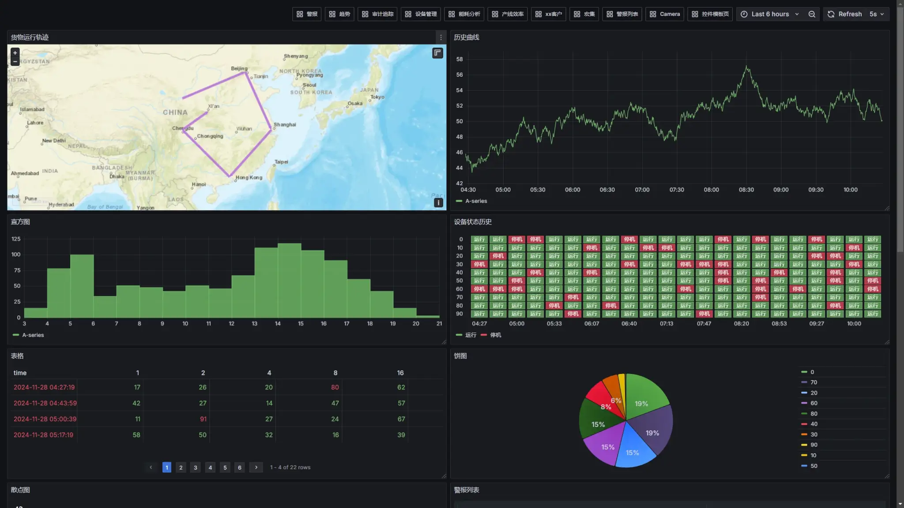Zoom in on the cargo map
Image resolution: width=904 pixels, height=508 pixels.
point(15,53)
